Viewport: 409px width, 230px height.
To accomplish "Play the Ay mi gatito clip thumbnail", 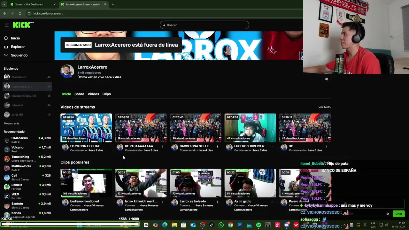I will 250,183.
